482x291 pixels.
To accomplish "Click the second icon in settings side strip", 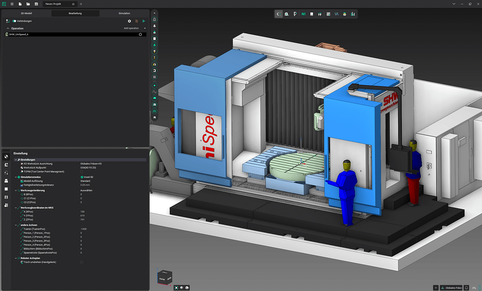I will (6, 165).
